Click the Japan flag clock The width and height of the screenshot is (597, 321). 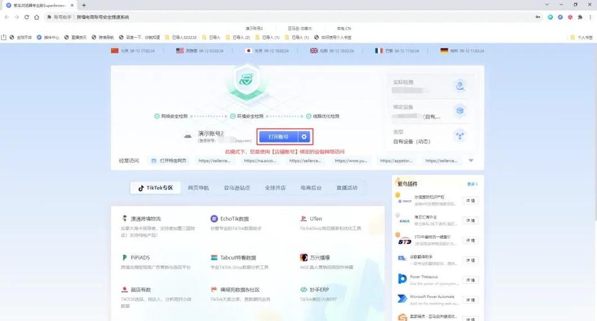267,51
